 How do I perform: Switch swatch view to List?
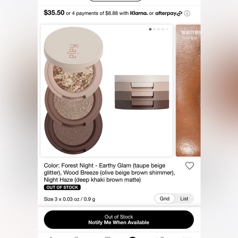[184, 199]
